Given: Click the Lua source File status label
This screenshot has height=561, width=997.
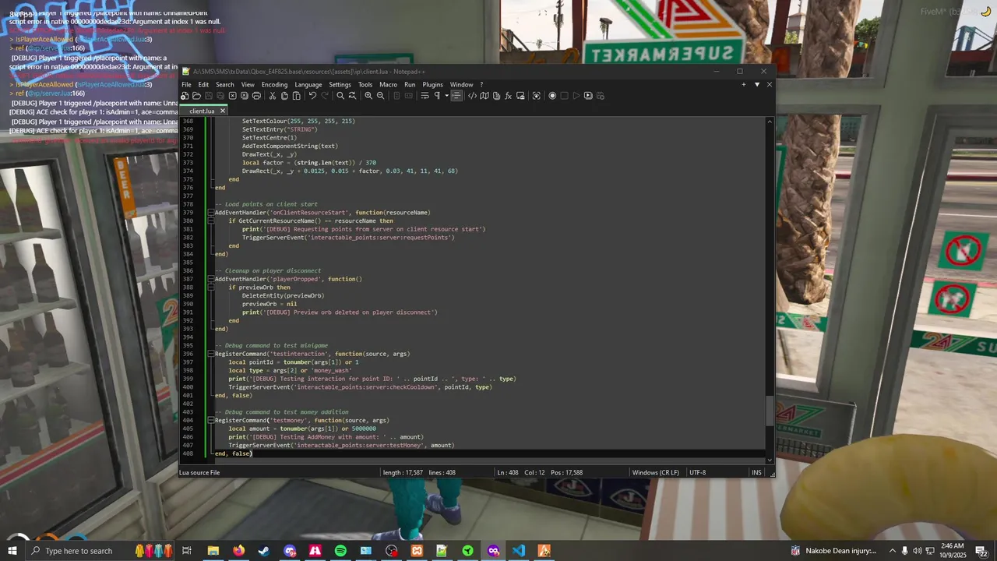Looking at the screenshot, I should (x=200, y=472).
